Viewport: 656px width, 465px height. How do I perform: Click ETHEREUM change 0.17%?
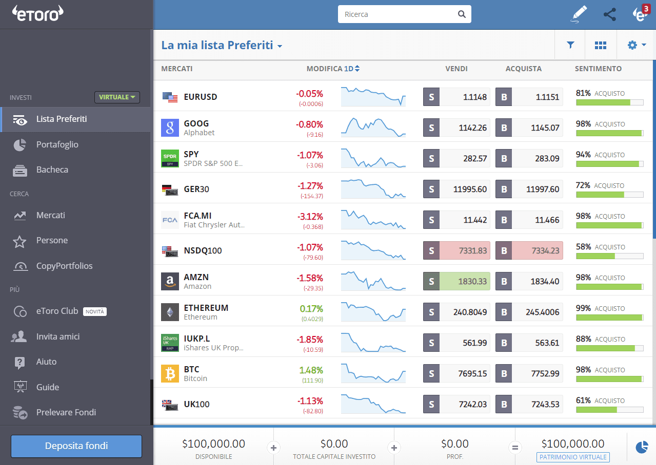click(x=311, y=309)
